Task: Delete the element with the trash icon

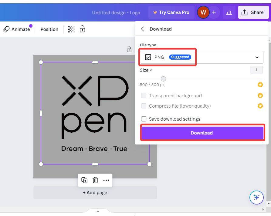Action: click(x=95, y=180)
